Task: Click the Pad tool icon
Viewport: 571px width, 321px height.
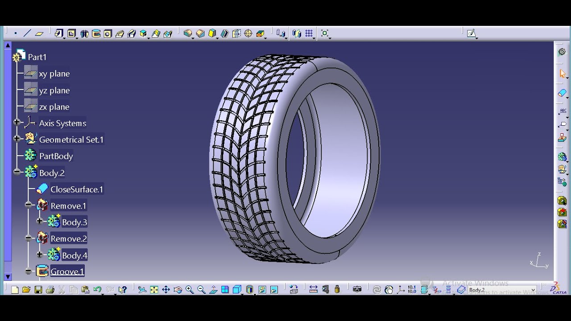Action: pyautogui.click(x=59, y=33)
